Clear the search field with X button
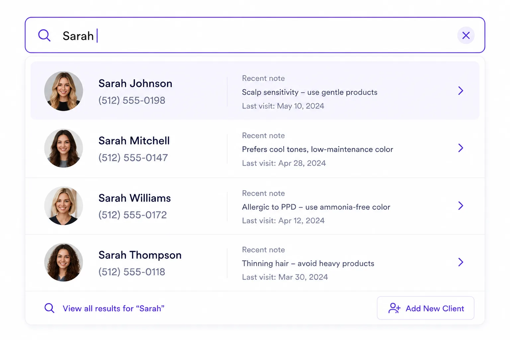 click(x=466, y=35)
